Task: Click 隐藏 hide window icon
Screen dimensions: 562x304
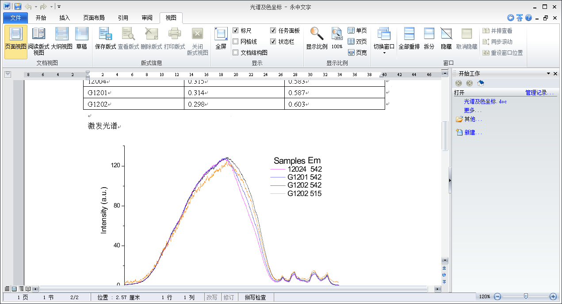Action: [x=446, y=34]
